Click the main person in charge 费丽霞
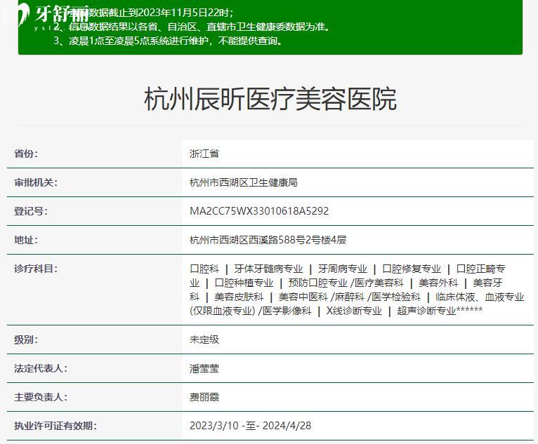 (204, 398)
